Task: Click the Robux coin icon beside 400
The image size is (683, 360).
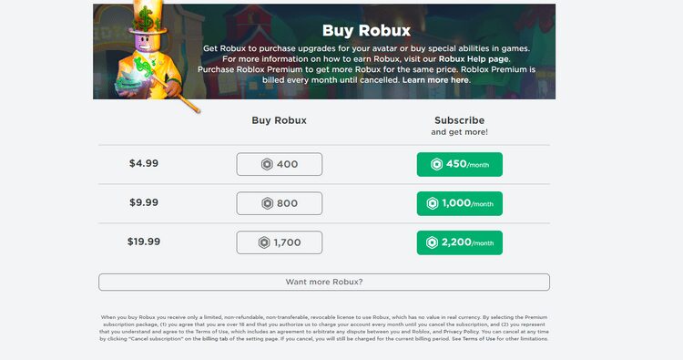Action: pyautogui.click(x=267, y=164)
